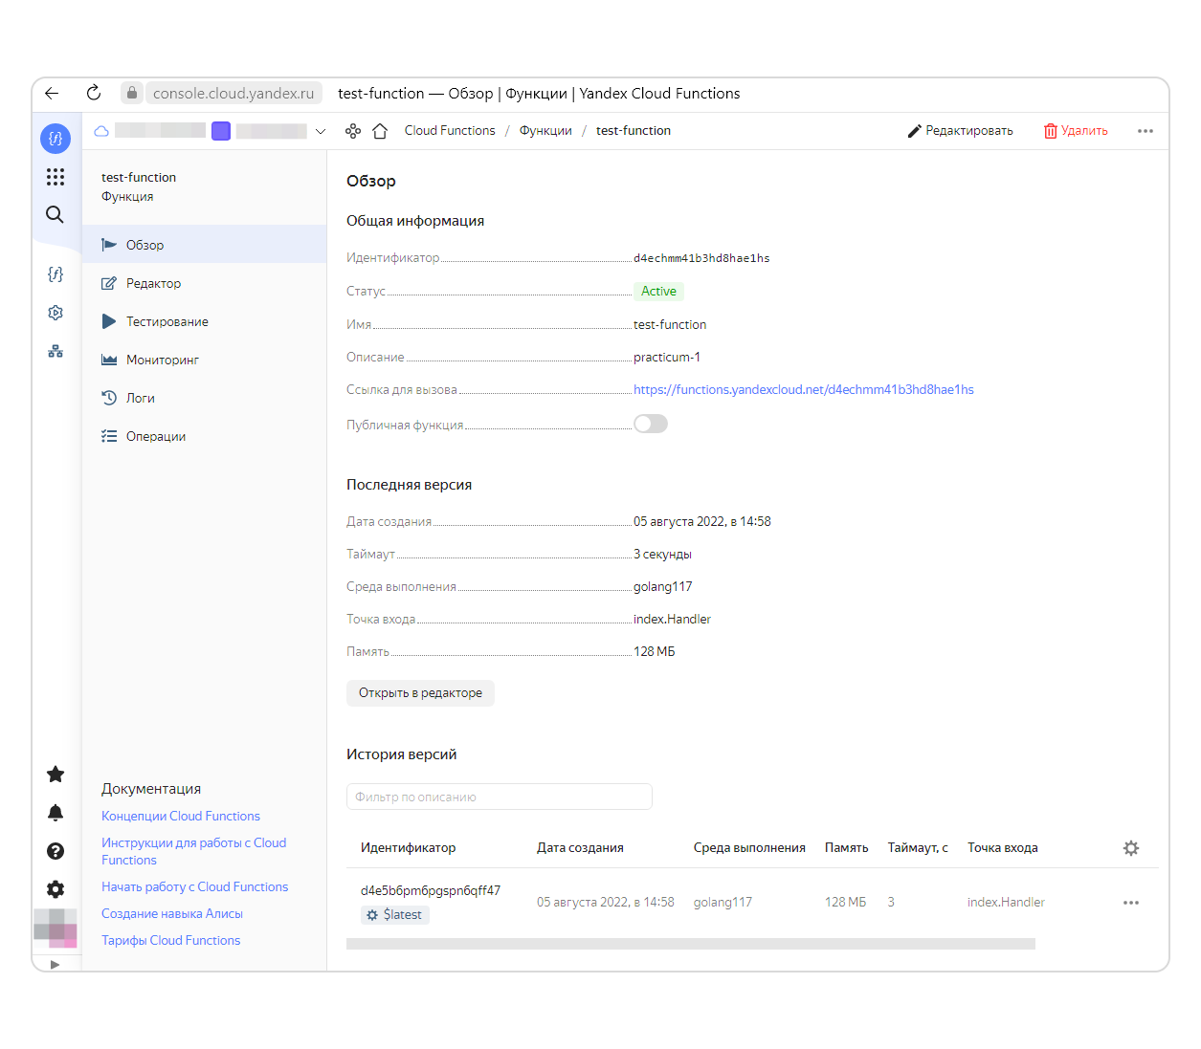Click Редактировать button
The image size is (1201, 1049).
960,131
